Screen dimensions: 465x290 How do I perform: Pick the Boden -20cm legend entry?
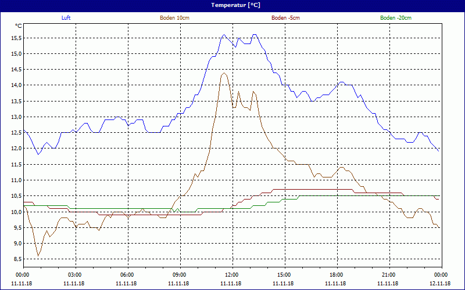pyautogui.click(x=396, y=18)
